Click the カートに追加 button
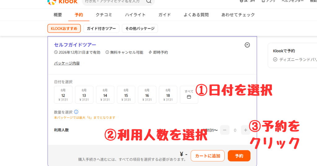The width and height of the screenshot is (317, 166). (208, 156)
